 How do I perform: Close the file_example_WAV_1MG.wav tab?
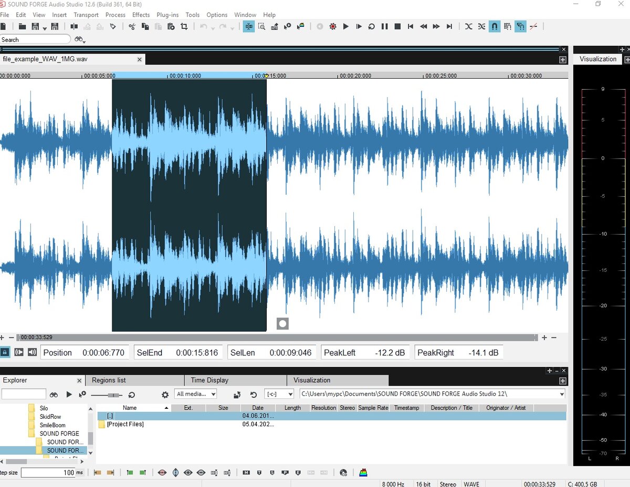(140, 59)
